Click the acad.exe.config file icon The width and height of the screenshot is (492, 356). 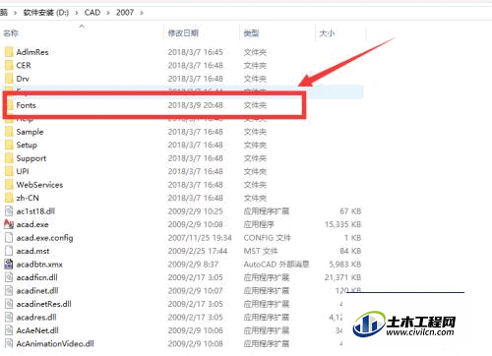pos(9,238)
